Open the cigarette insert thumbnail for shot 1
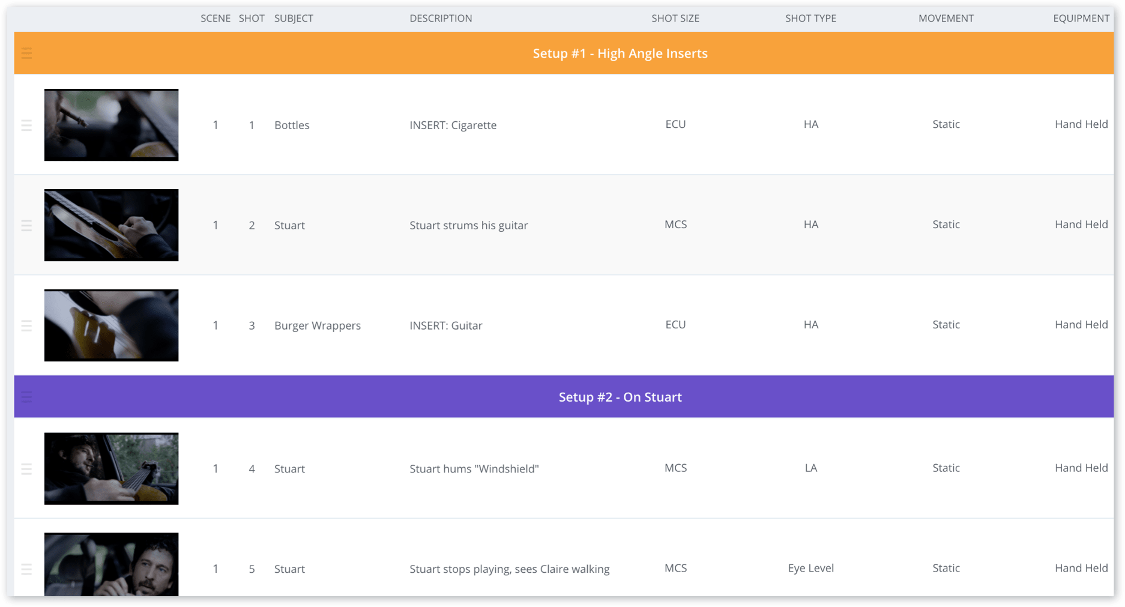Viewport: 1125px width, 607px height. click(111, 125)
